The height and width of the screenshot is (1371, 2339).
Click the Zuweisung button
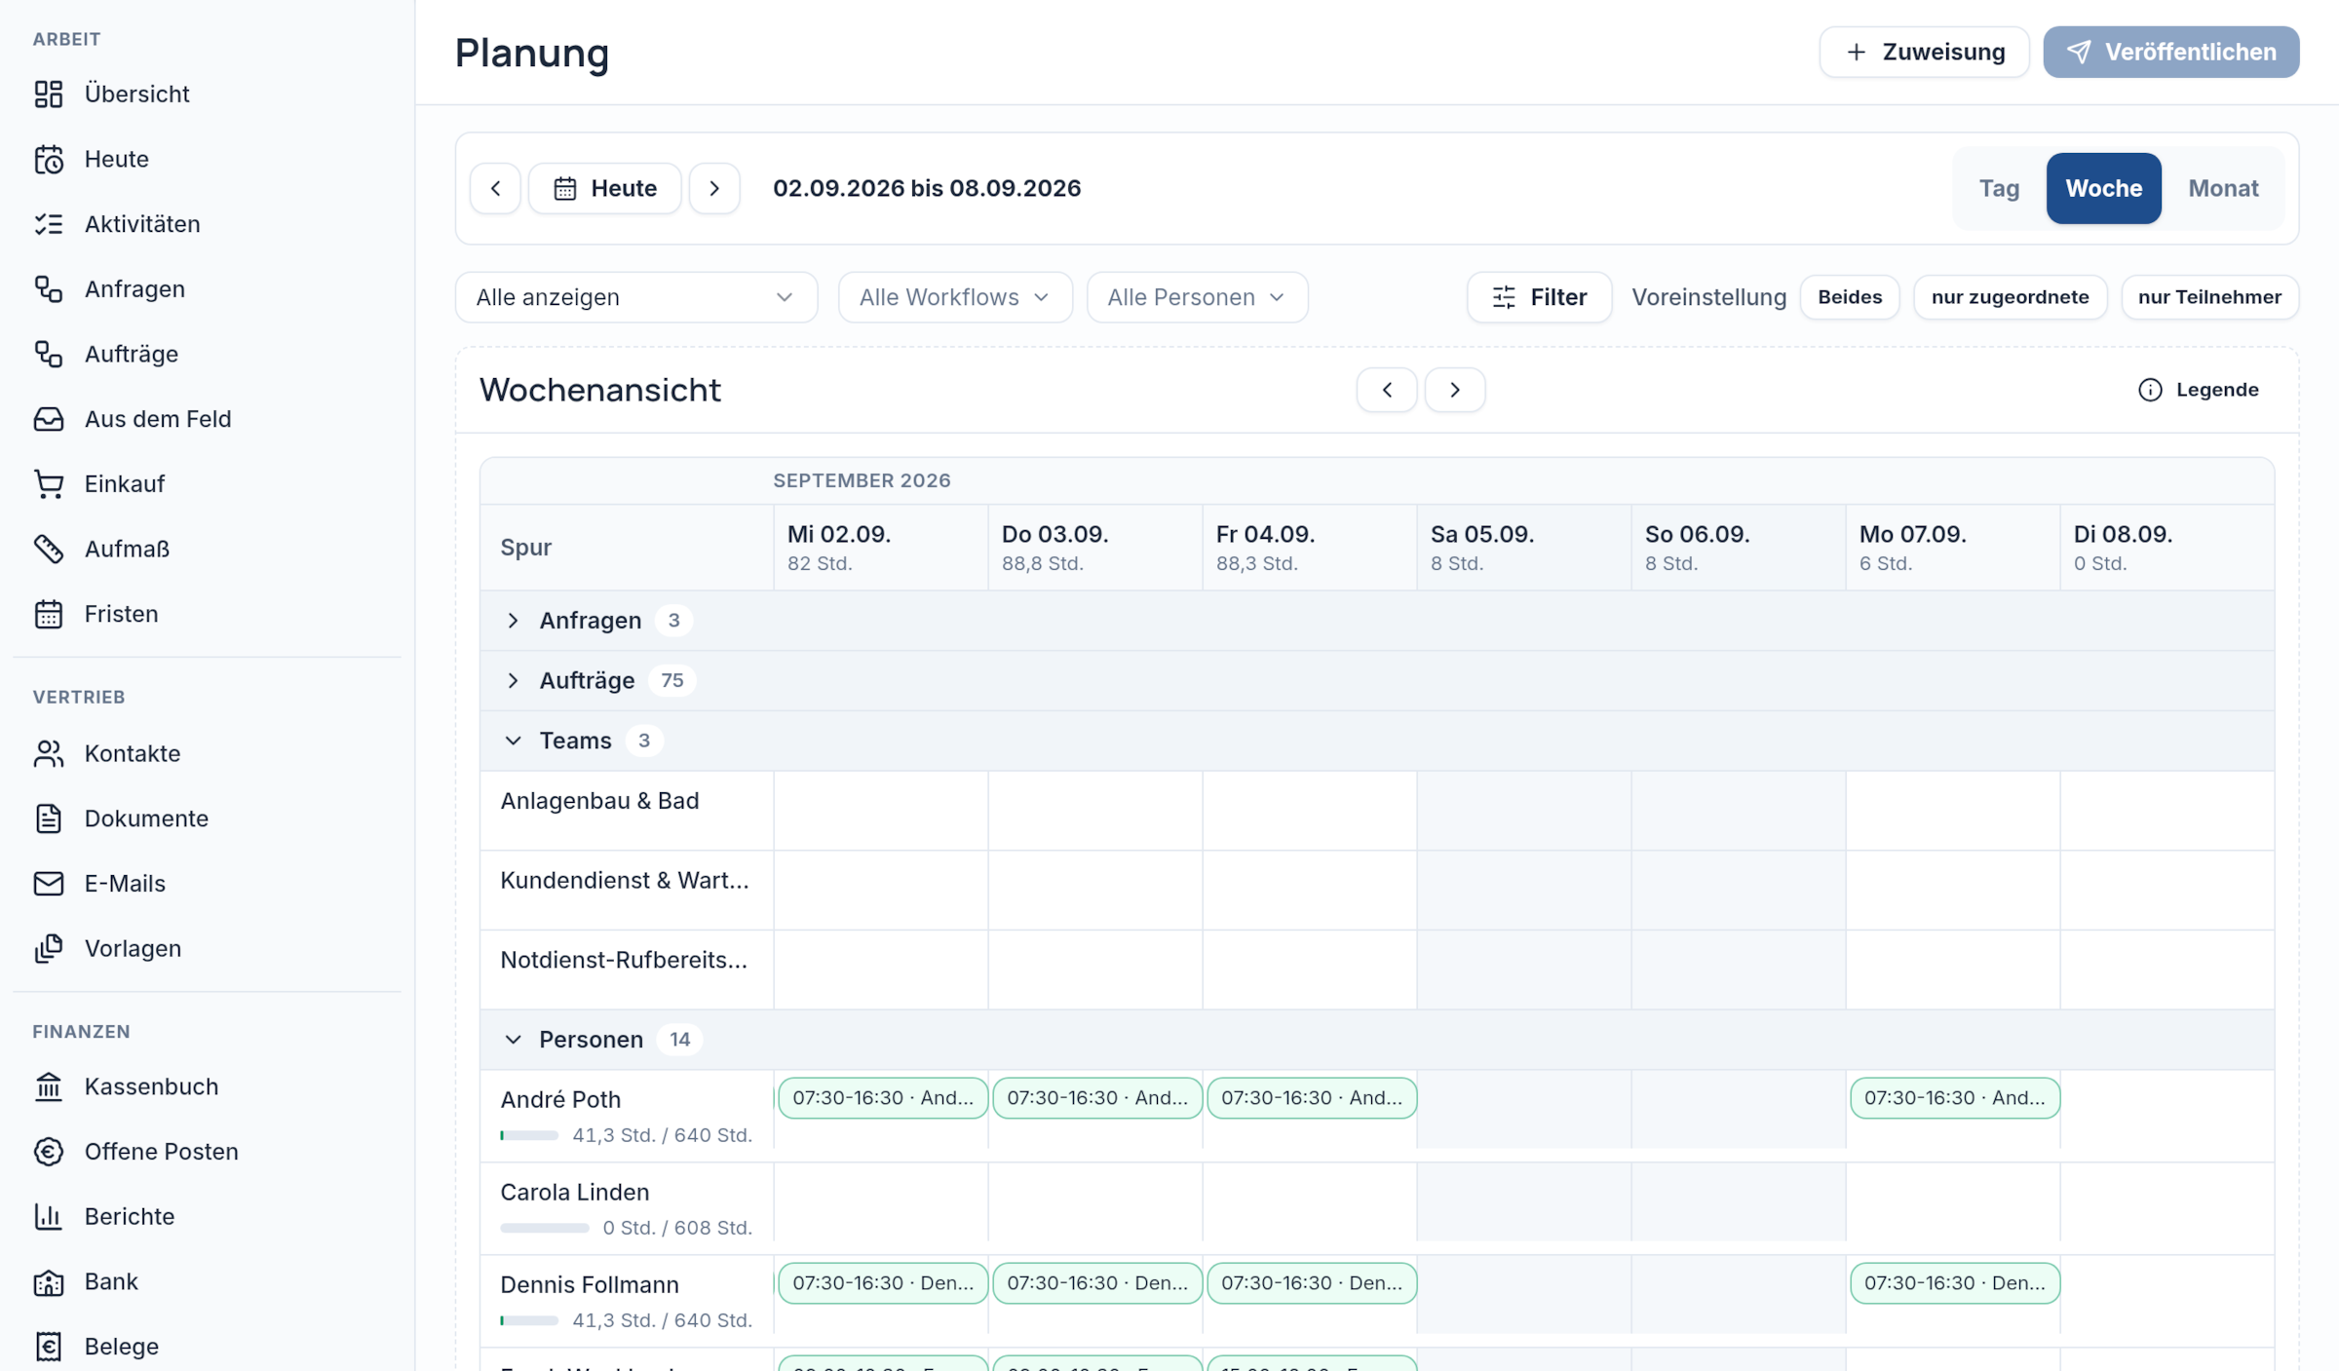pyautogui.click(x=1924, y=52)
